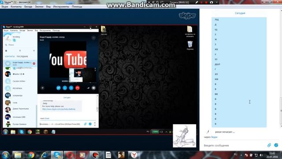Click the network icon in the system tray
282x159 pixels.
(x=256, y=155)
